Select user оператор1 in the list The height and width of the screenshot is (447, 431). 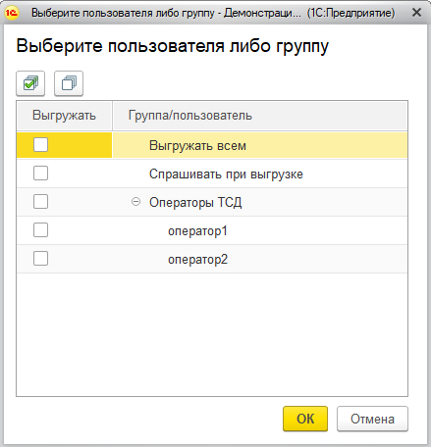pyautogui.click(x=197, y=231)
